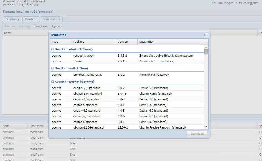Click version 6.3-1 cell
262x161 pixels.
[121, 122]
